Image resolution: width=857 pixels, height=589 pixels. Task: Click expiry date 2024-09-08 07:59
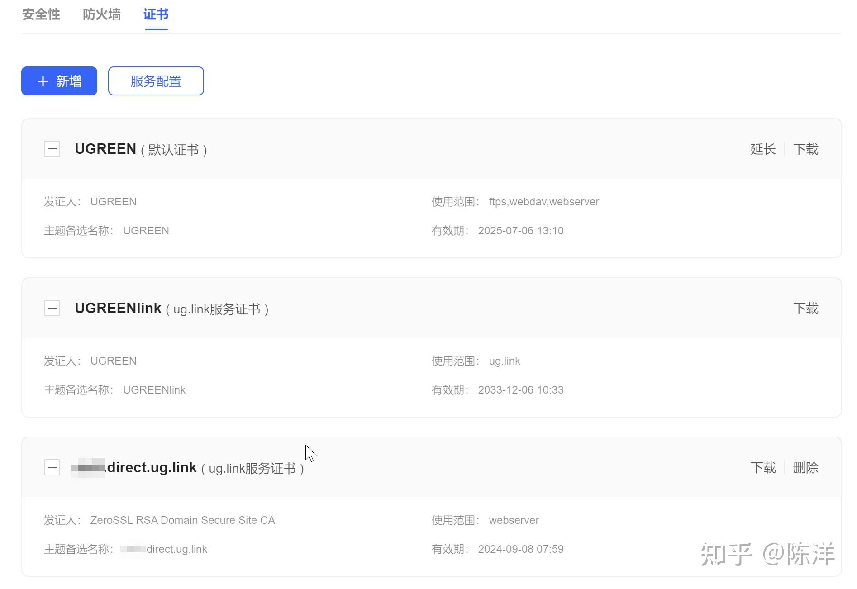coord(521,549)
